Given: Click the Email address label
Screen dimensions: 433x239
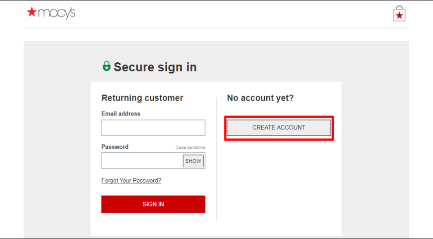Looking at the screenshot, I should coord(120,114).
